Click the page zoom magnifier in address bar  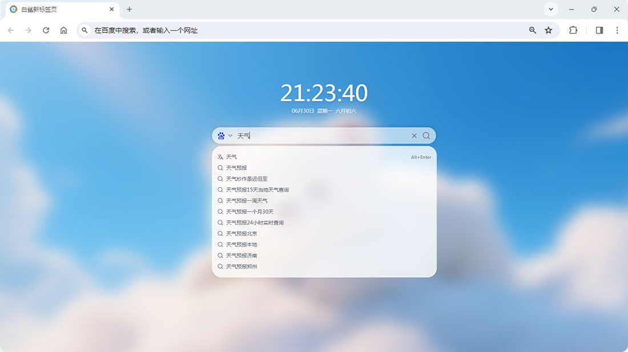tap(532, 30)
